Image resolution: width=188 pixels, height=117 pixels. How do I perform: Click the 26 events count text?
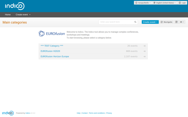tap(132, 46)
